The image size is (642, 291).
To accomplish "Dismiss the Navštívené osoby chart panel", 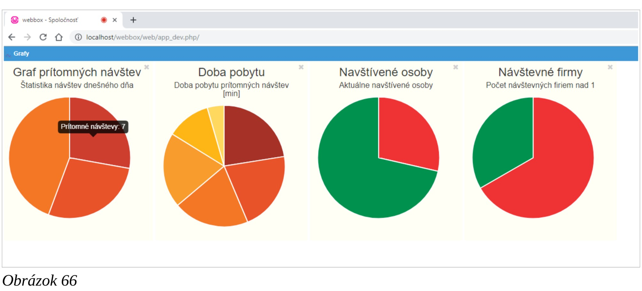I will pos(456,67).
